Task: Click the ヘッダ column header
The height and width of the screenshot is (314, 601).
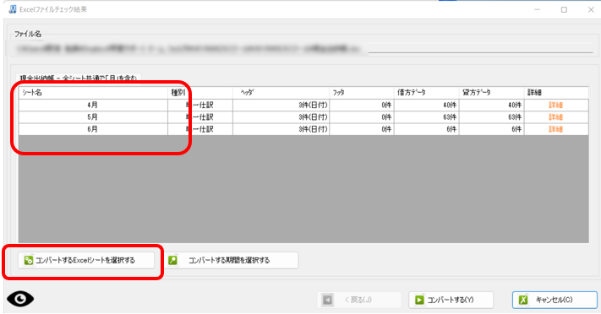Action: [281, 93]
